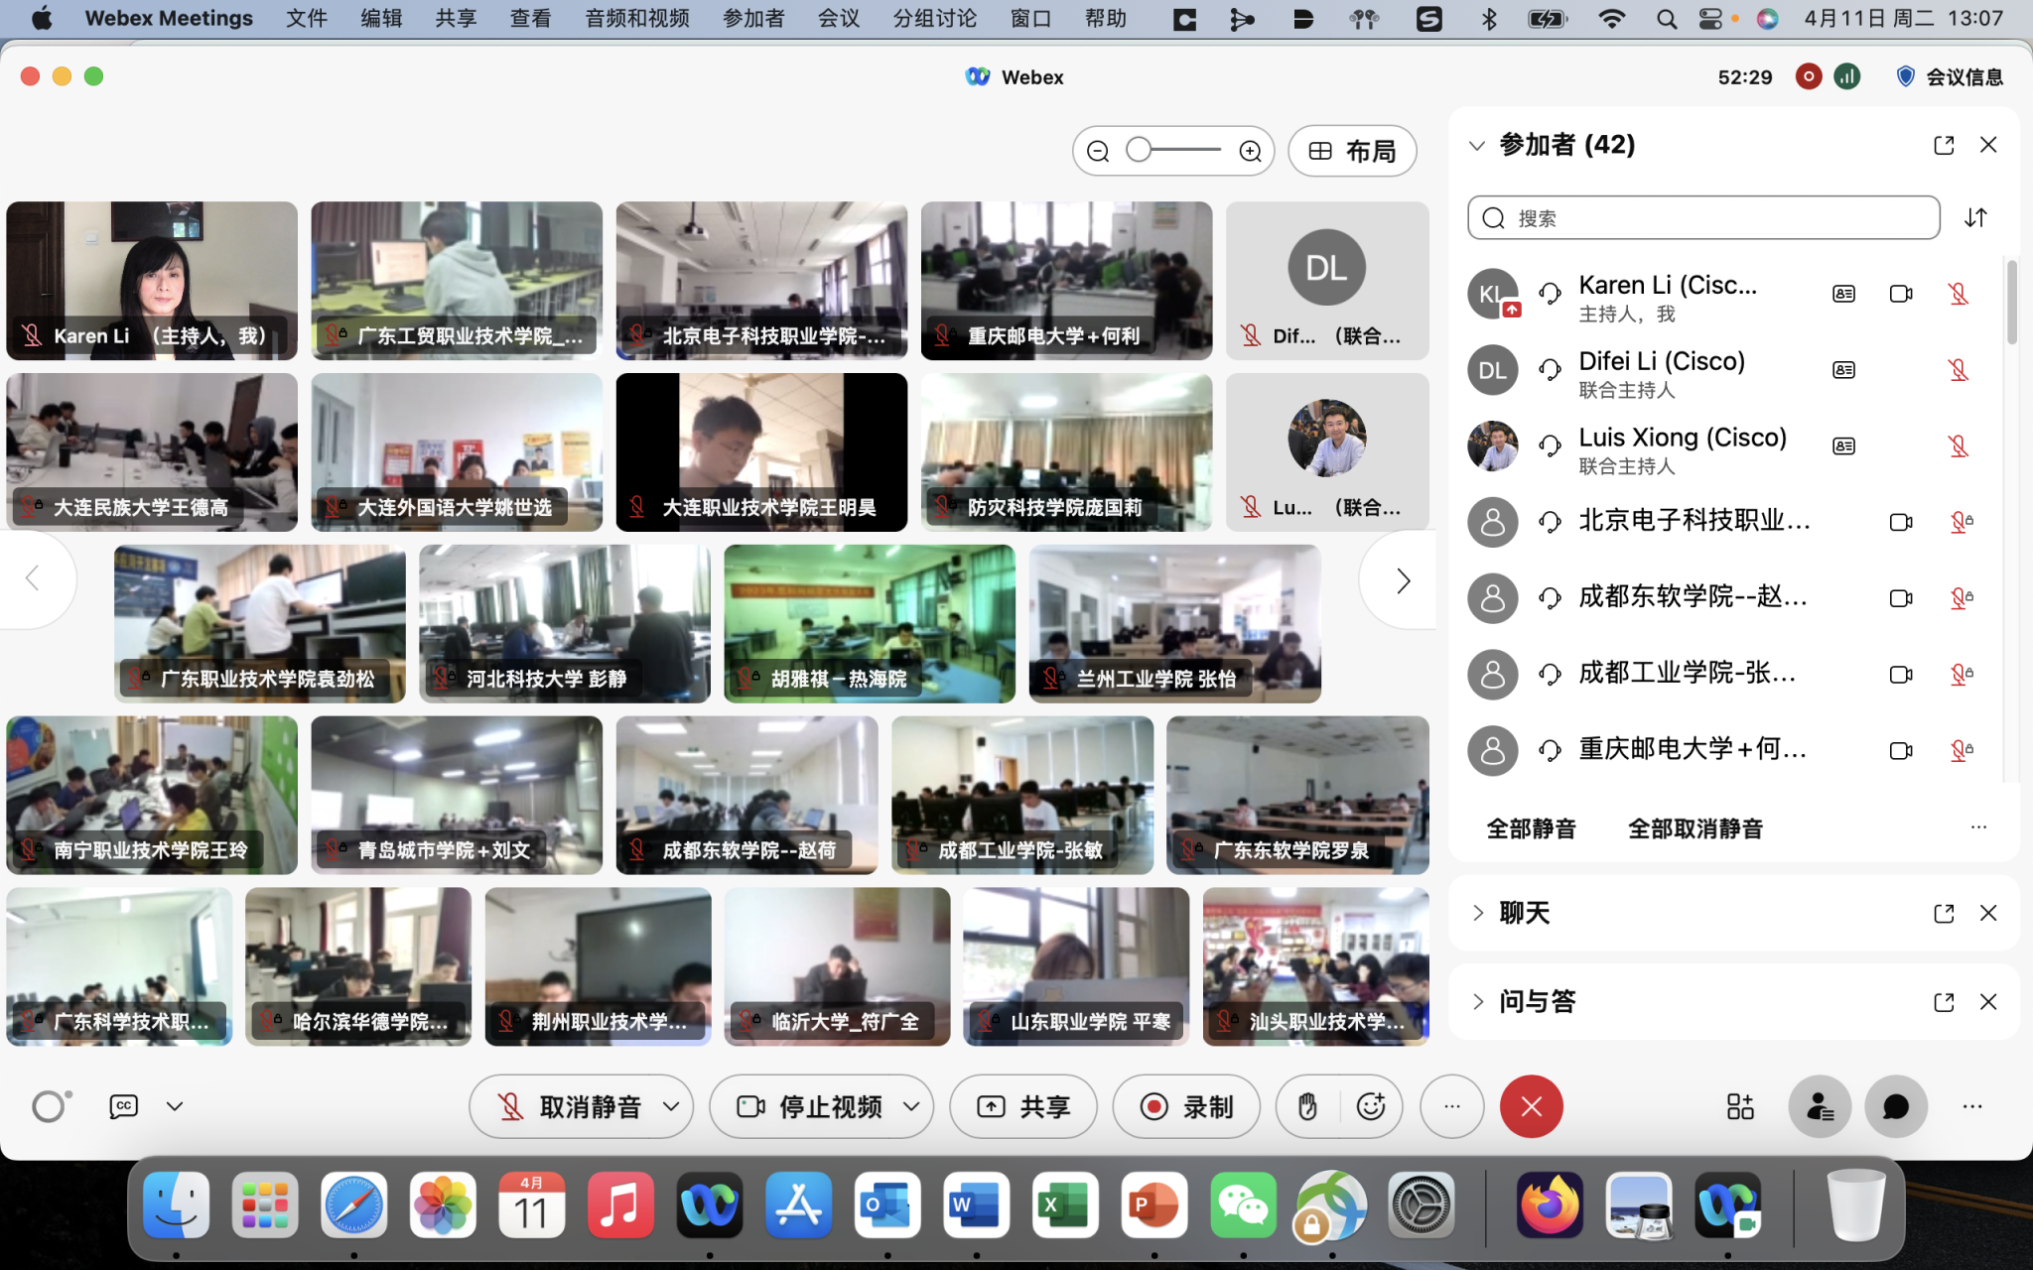Open WeChat from the Dock
The height and width of the screenshot is (1270, 2033).
[x=1242, y=1206]
